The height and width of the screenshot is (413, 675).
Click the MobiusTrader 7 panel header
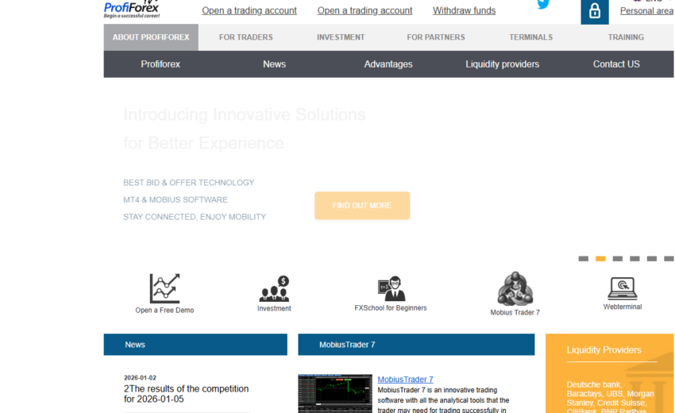coord(416,345)
